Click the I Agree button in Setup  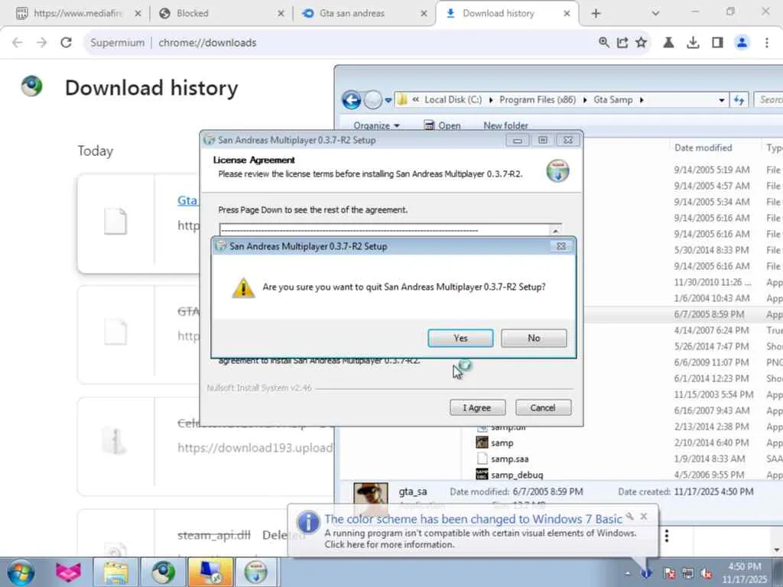click(477, 408)
